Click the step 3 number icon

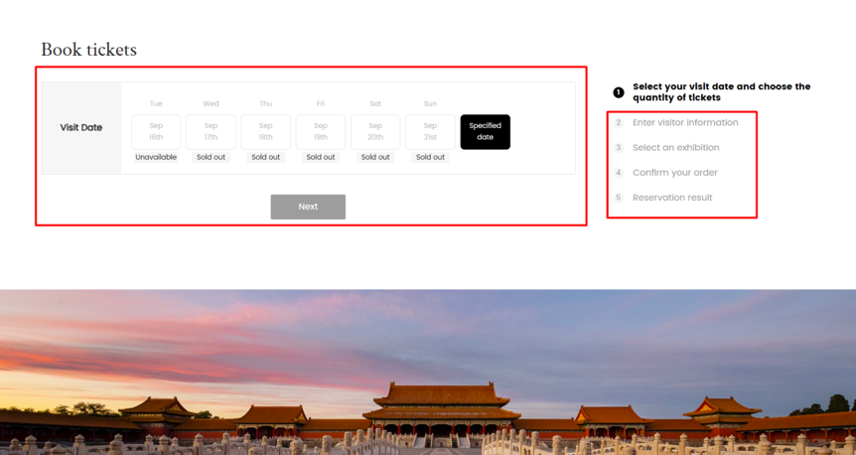(x=619, y=148)
